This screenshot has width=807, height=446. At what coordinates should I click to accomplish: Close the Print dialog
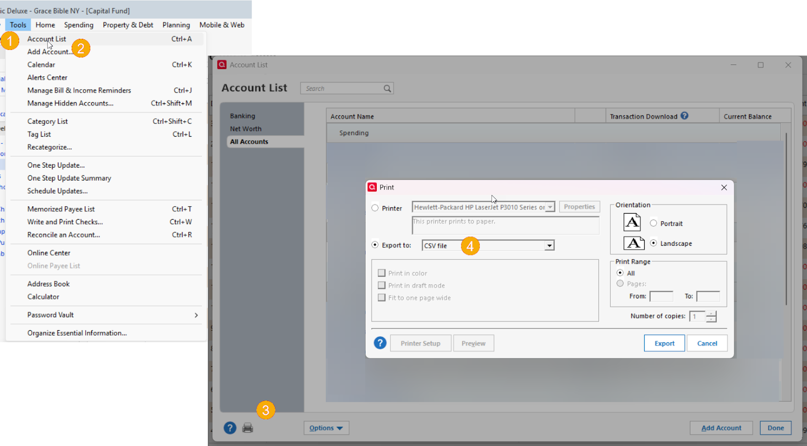tap(724, 187)
